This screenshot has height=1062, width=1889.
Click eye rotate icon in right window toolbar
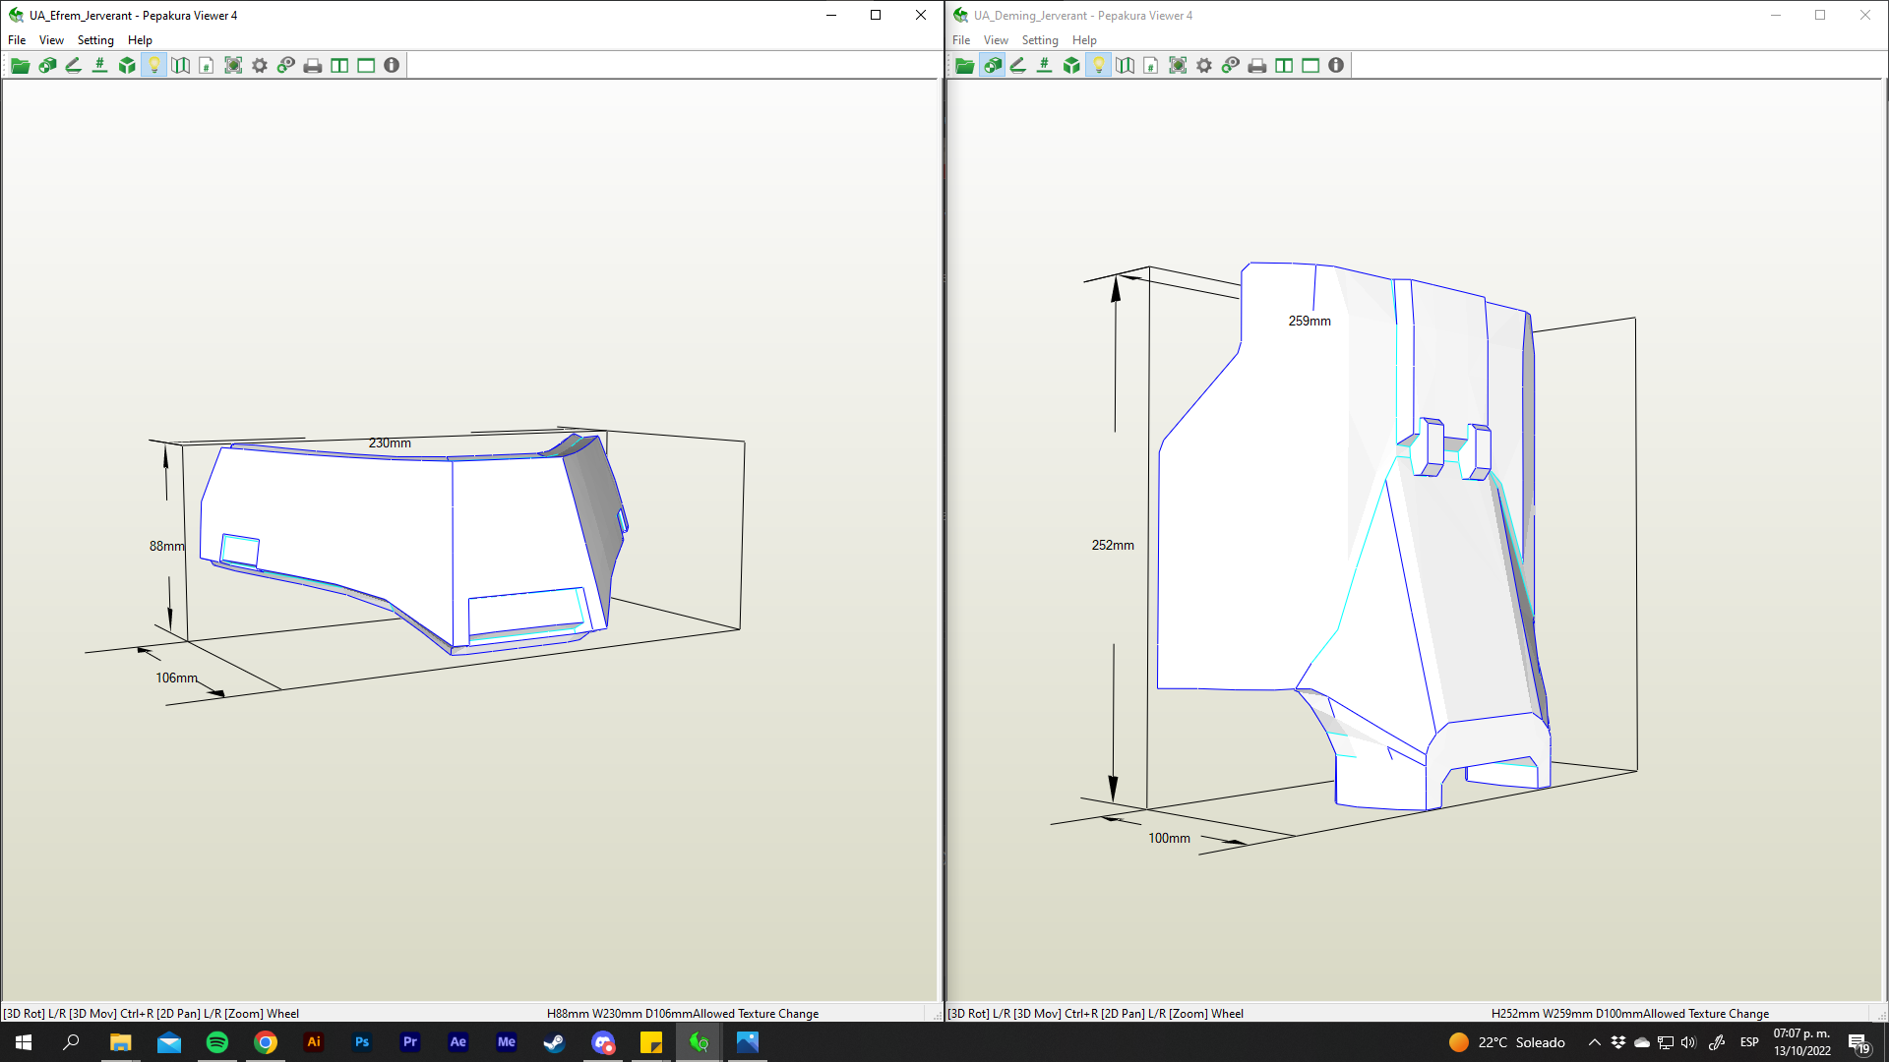click(1231, 66)
